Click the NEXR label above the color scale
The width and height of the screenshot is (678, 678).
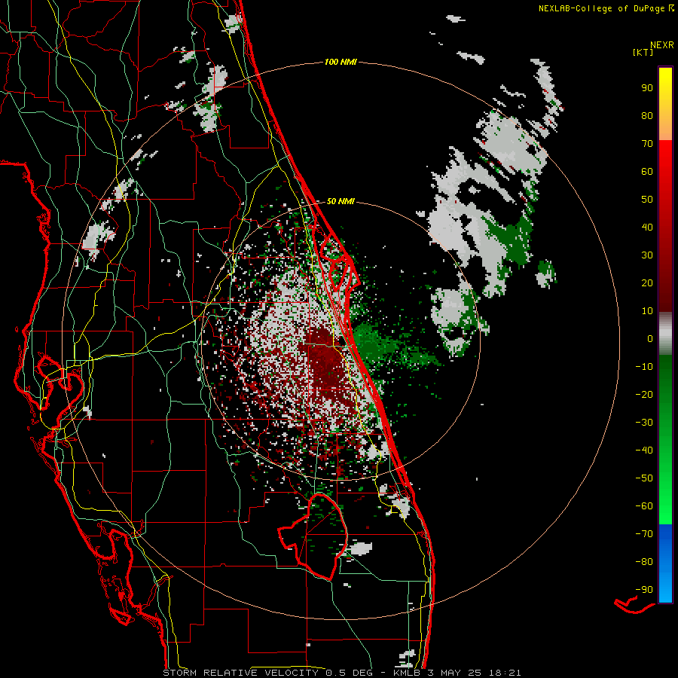point(662,45)
